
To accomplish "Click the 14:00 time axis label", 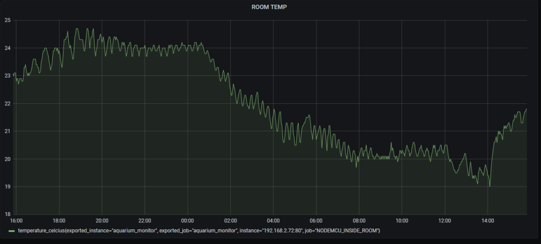I will (487, 220).
